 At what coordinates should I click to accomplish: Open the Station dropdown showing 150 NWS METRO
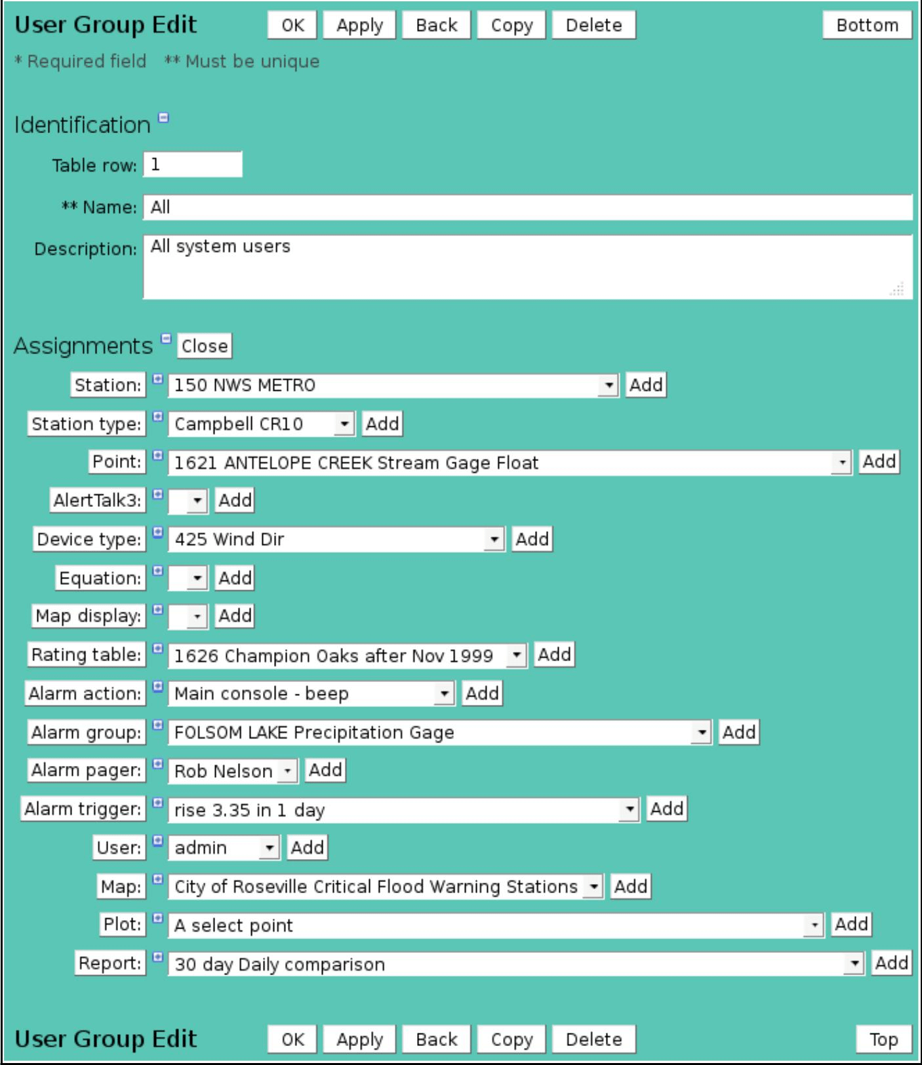393,385
